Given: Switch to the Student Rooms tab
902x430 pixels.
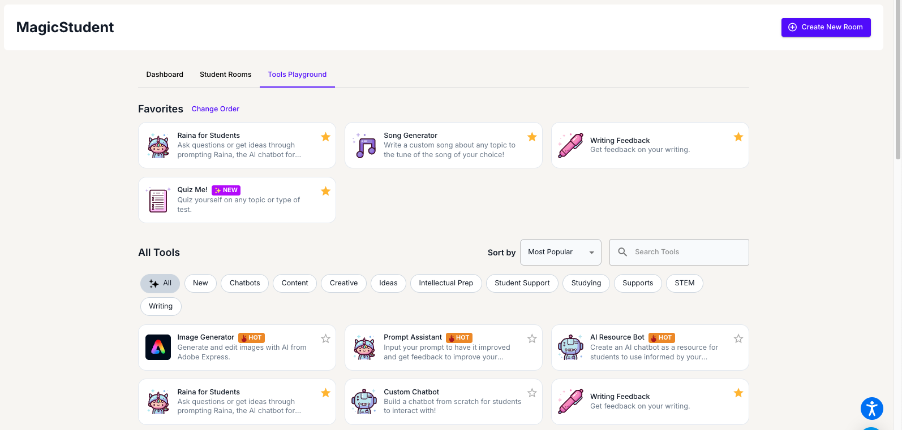Looking at the screenshot, I should point(225,75).
